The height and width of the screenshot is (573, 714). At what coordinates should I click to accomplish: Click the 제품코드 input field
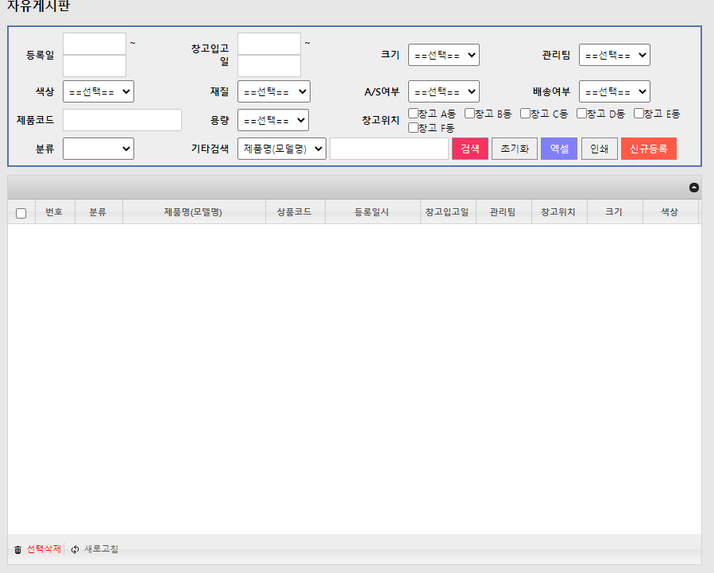click(x=122, y=120)
